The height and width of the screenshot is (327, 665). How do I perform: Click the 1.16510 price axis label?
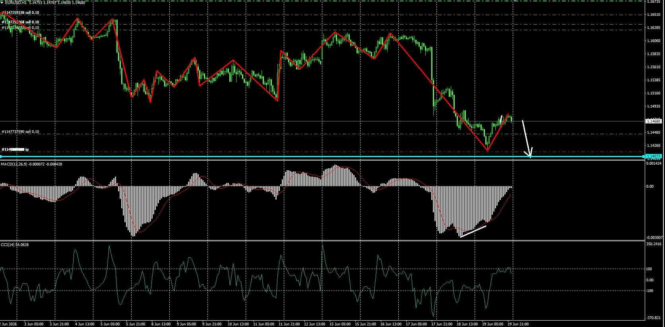click(x=654, y=15)
